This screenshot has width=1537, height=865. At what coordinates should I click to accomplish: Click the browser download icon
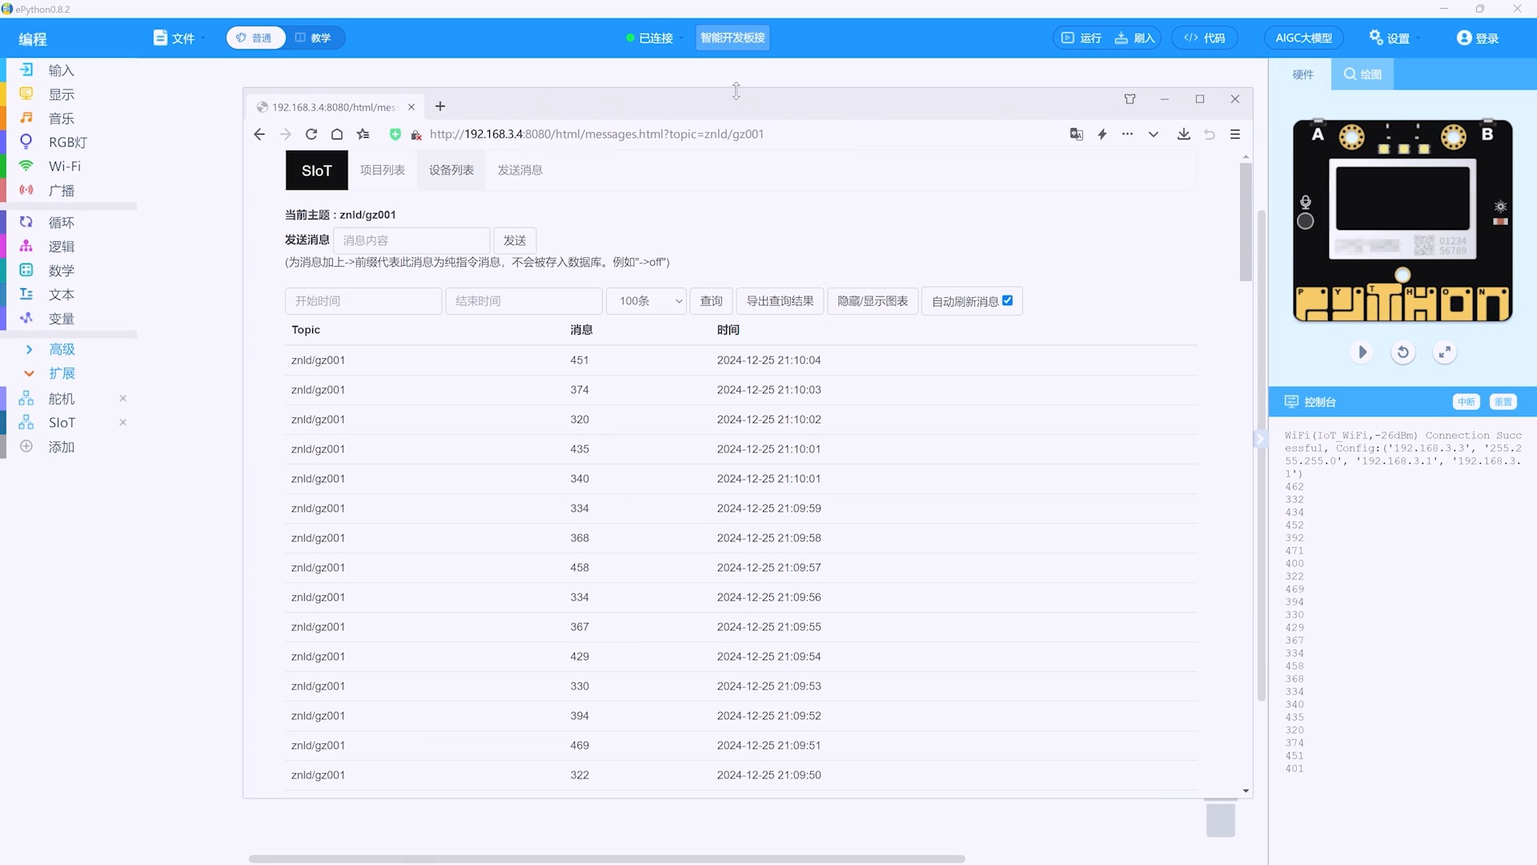[1183, 135]
